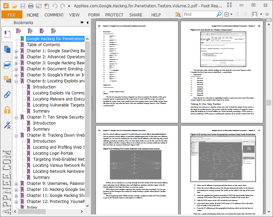Image resolution: width=273 pixels, height=217 pixels.
Task: Expand the Chapter 9 Usernames, Passwords node
Action: (x=16, y=184)
